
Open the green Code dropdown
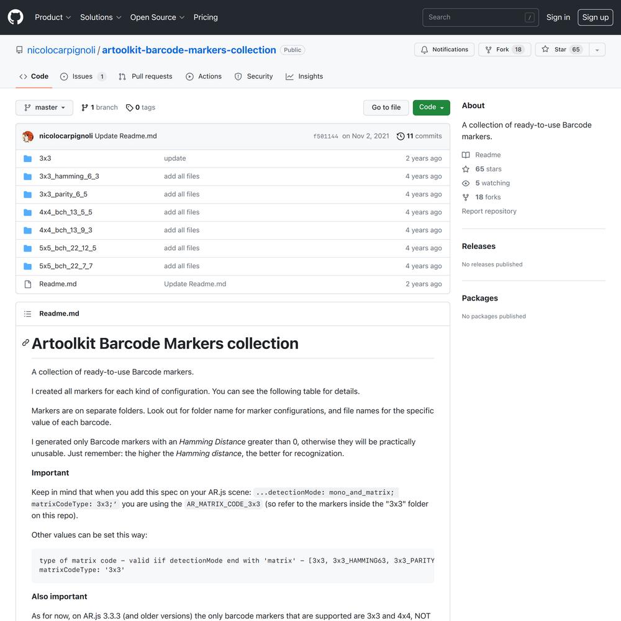pos(432,107)
